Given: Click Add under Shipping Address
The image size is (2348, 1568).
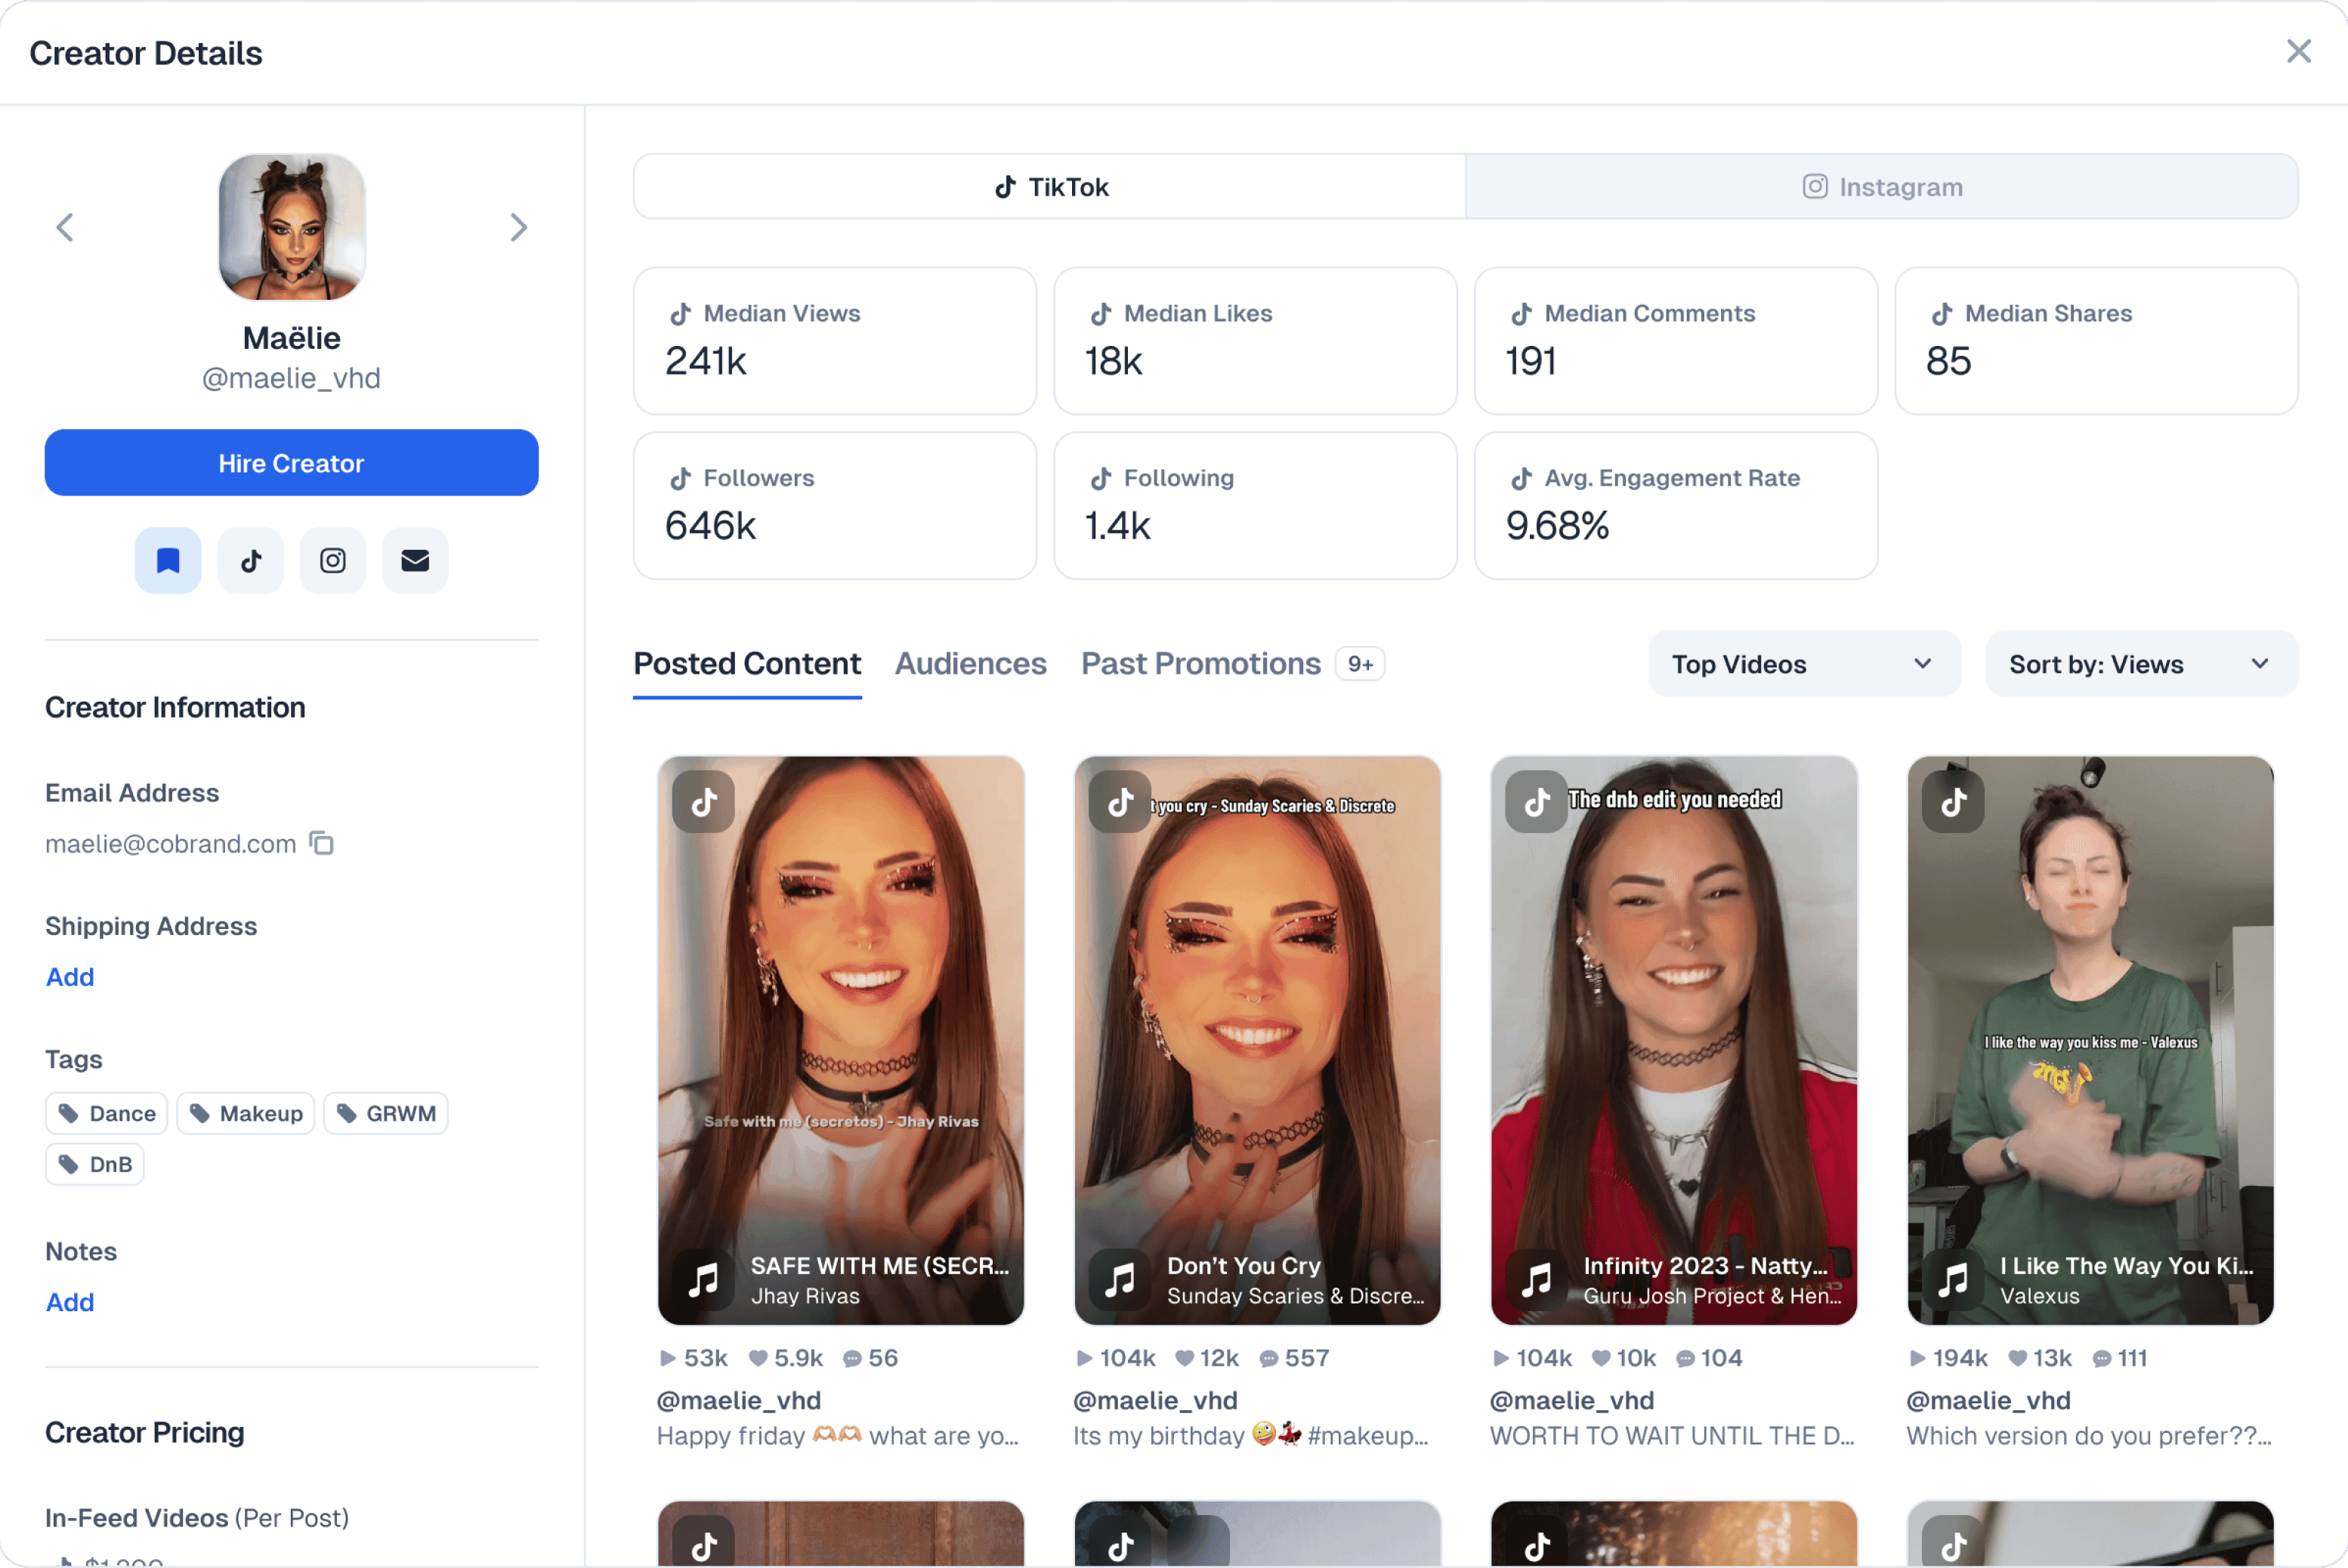Looking at the screenshot, I should click(70, 976).
